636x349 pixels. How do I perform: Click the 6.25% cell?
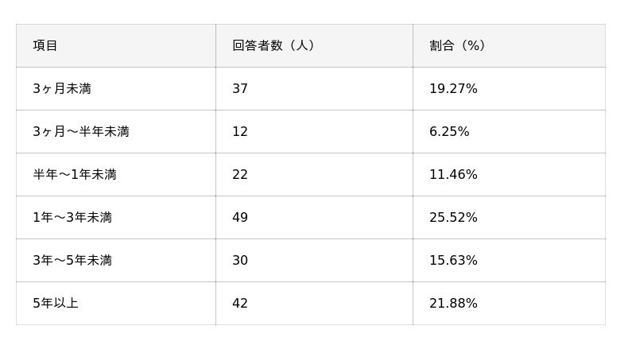coord(449,132)
